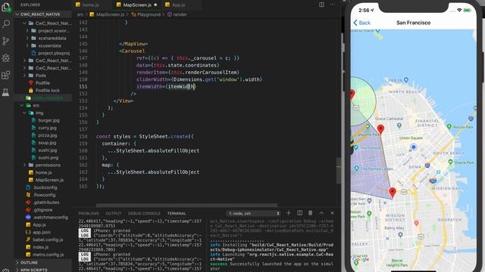Open the terminal selector dropdown
Viewport: 485px width, 272px height.
pyautogui.click(x=253, y=213)
